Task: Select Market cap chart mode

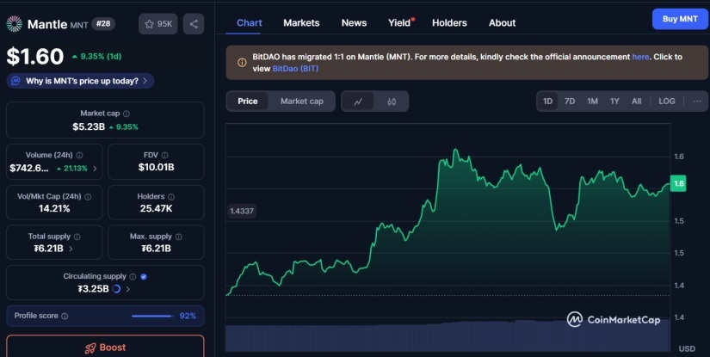Action: click(x=302, y=102)
